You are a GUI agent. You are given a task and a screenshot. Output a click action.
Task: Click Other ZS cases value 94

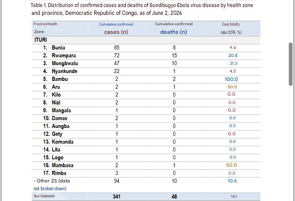(117, 181)
